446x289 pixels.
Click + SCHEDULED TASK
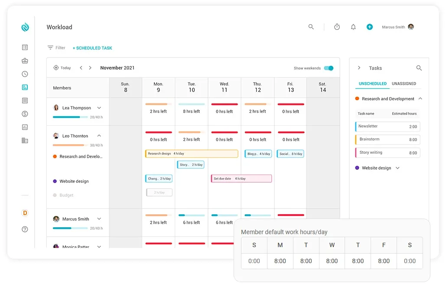pyautogui.click(x=92, y=48)
